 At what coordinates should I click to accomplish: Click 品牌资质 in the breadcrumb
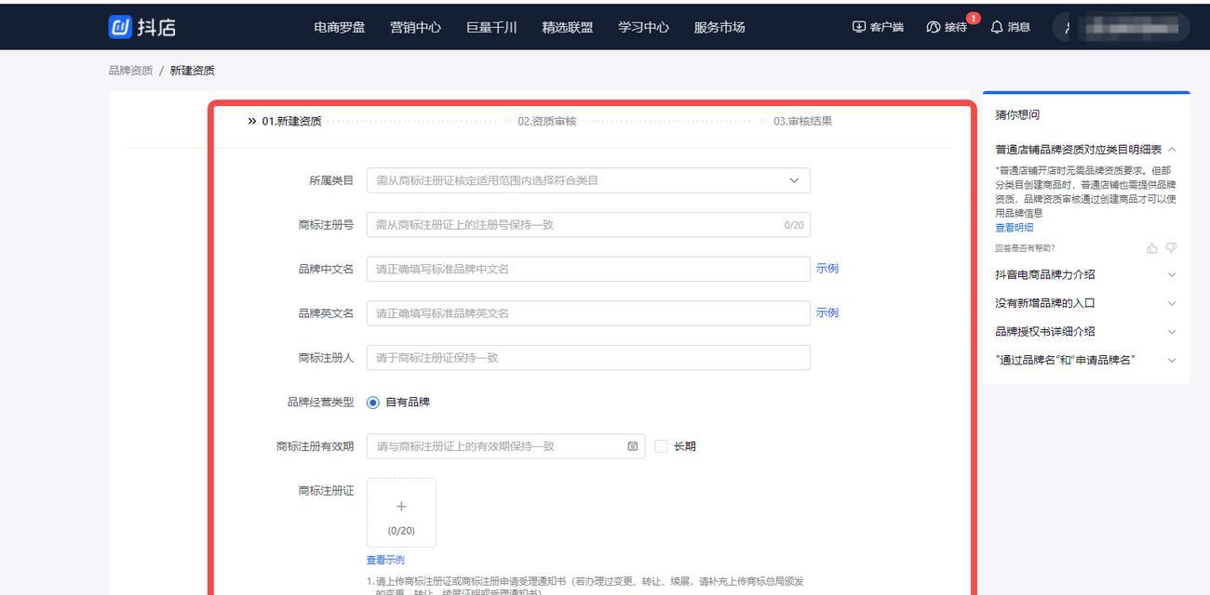coord(130,72)
